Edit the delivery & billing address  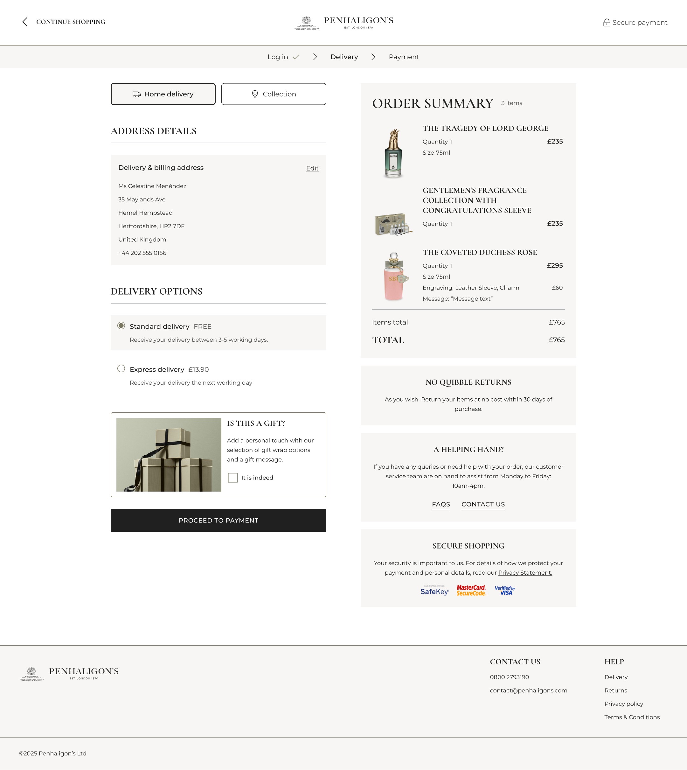312,168
